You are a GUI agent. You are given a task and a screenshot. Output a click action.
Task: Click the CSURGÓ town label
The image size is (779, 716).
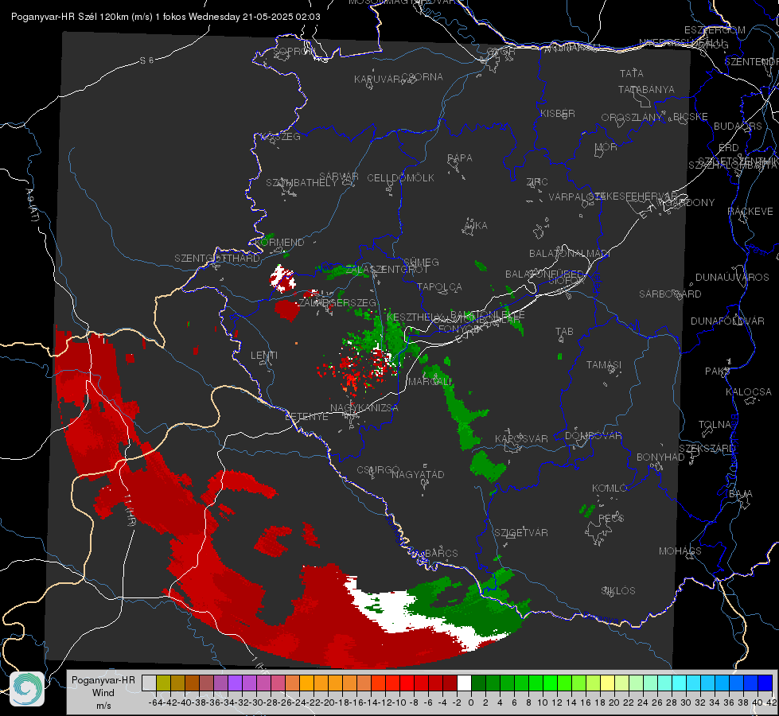point(378,470)
